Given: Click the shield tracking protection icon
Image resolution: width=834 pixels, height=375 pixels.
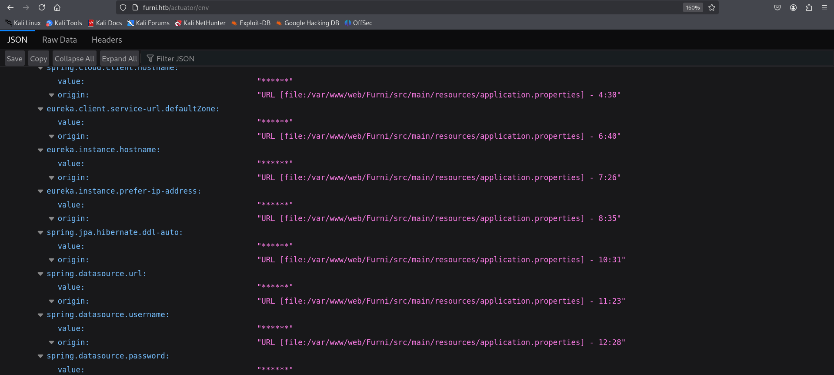Looking at the screenshot, I should pos(123,7).
